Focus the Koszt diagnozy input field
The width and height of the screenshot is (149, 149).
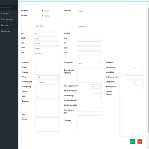click(135, 63)
